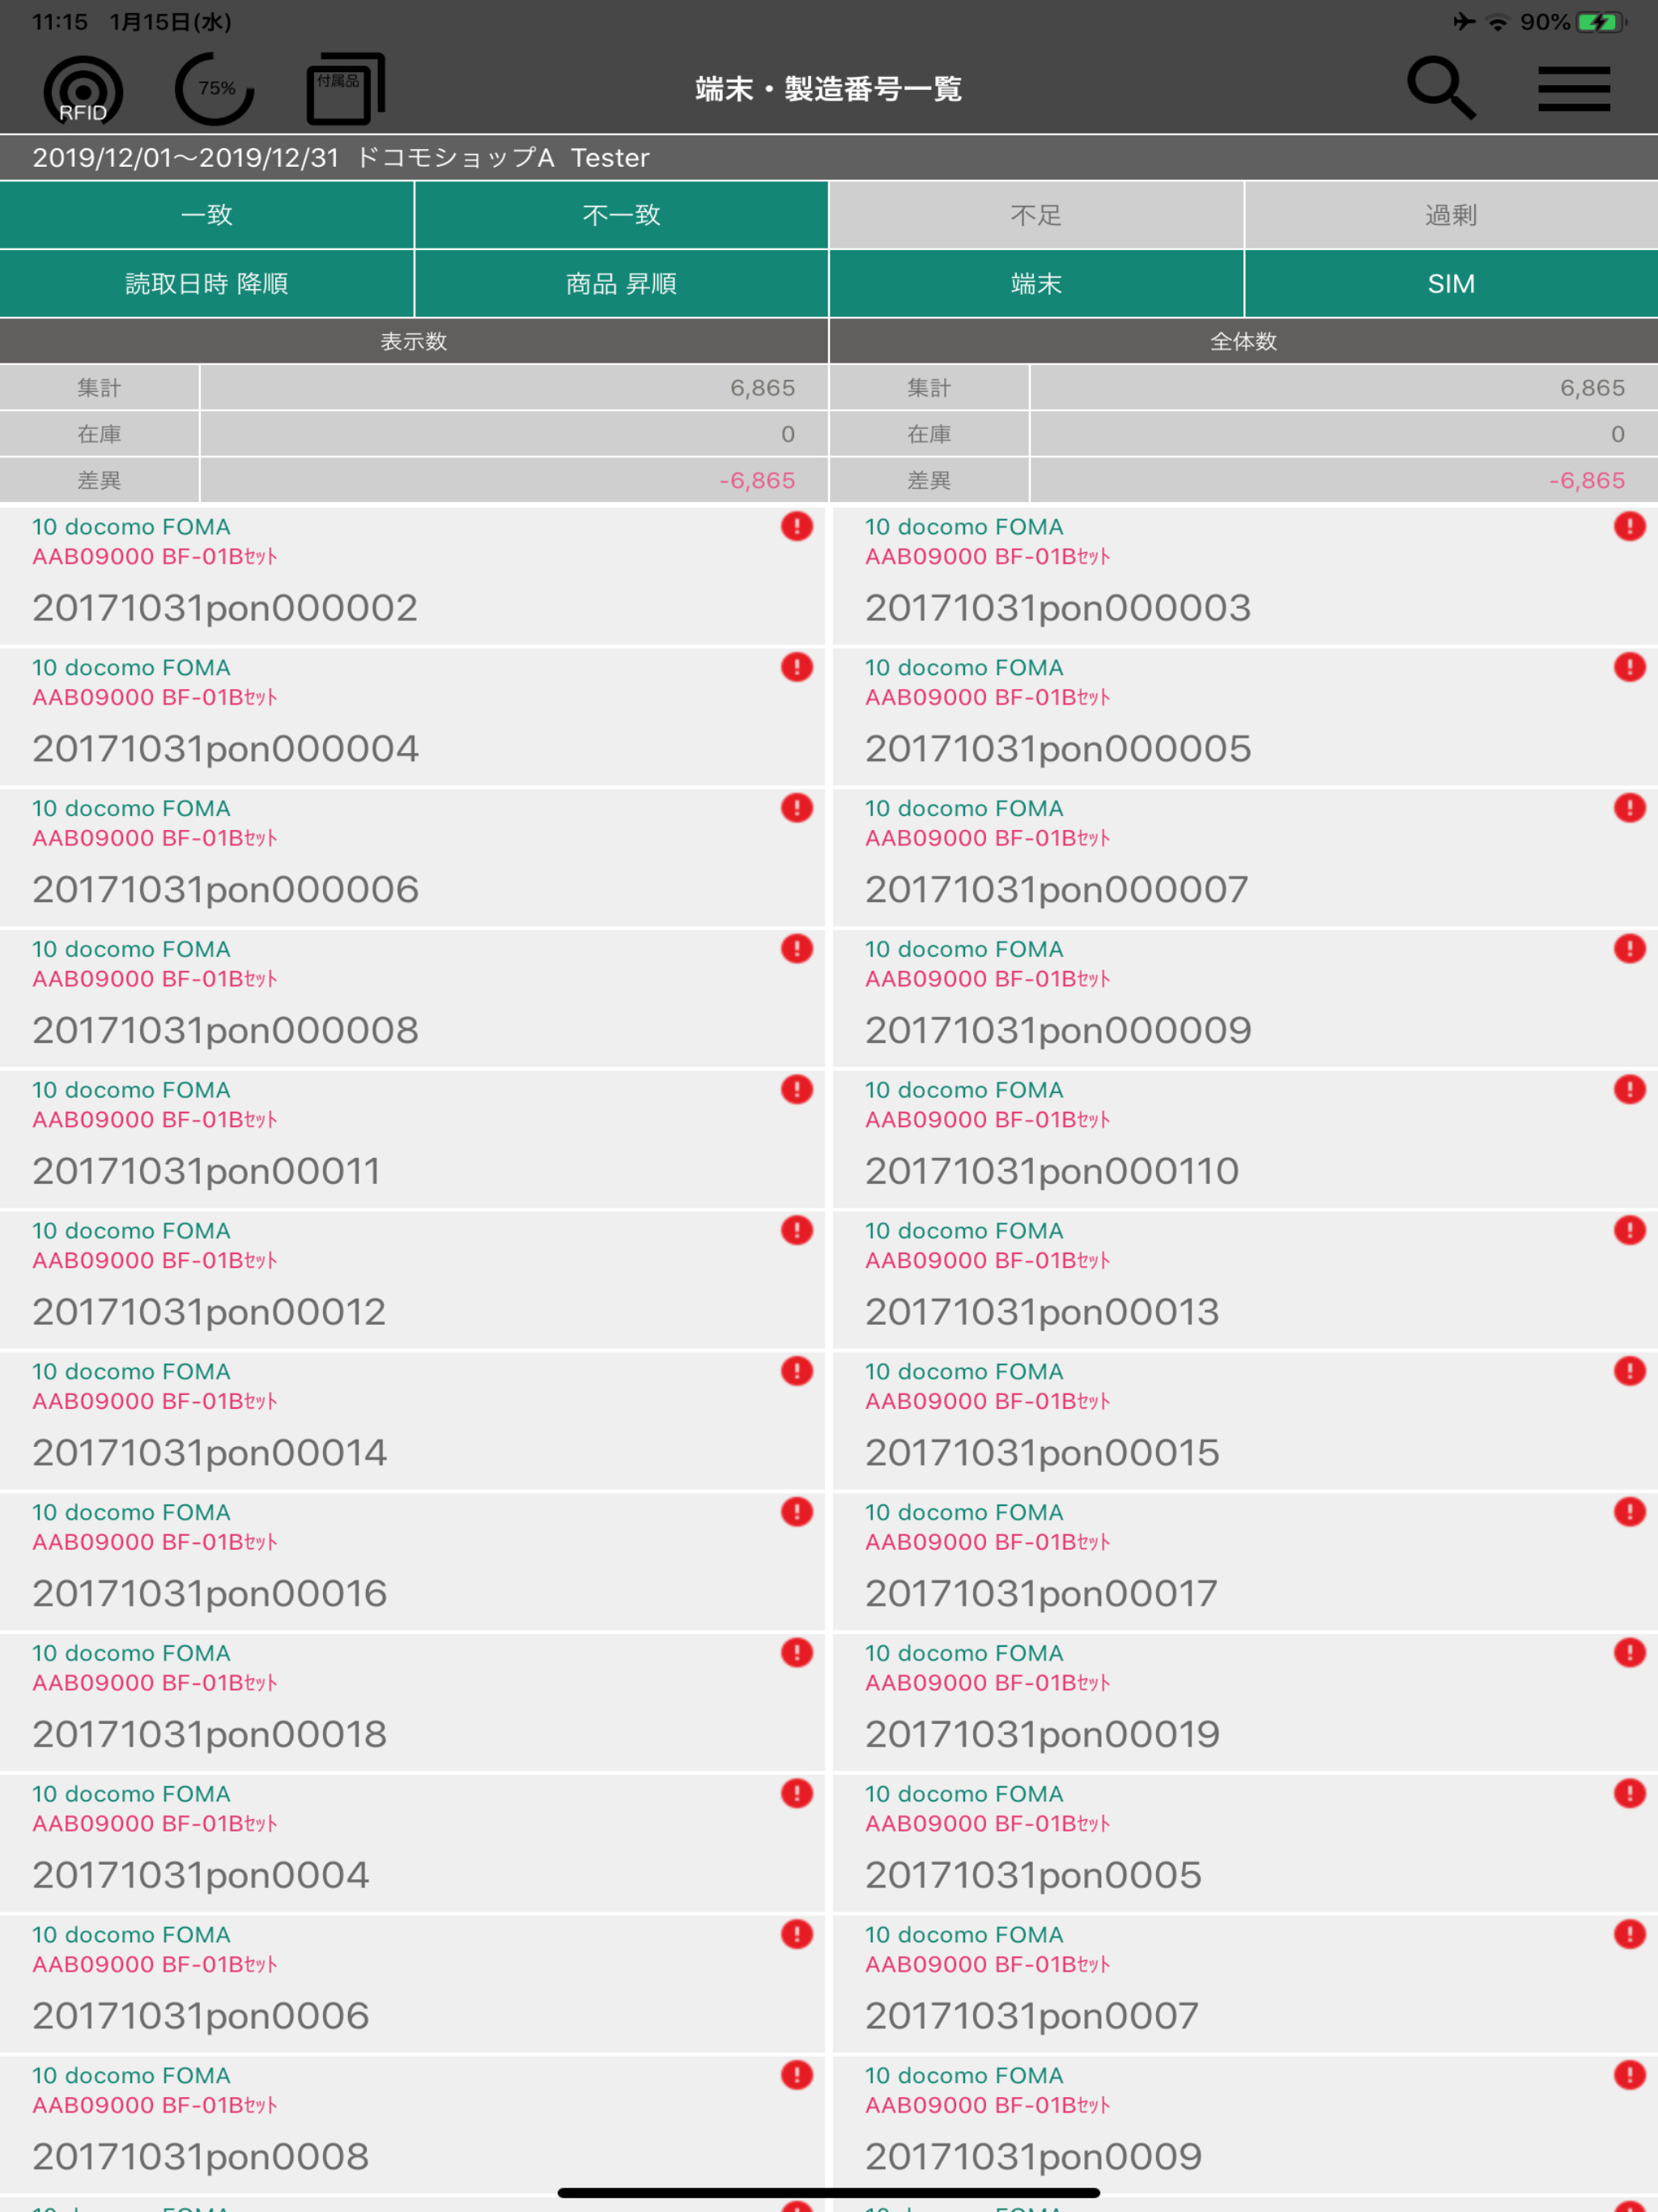This screenshot has width=1658, height=2212.
Task: Tap alert icon for 20171031pon000006
Action: pyautogui.click(x=796, y=808)
